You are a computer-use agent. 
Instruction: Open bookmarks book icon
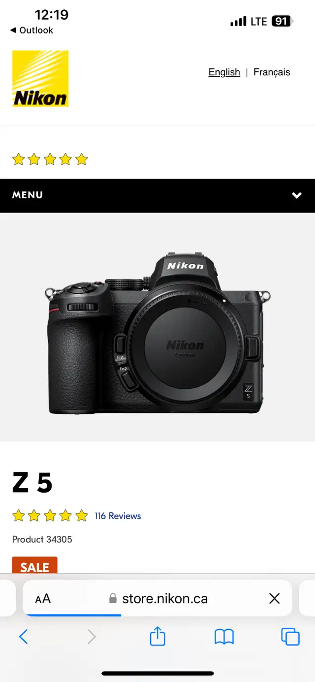point(224,637)
